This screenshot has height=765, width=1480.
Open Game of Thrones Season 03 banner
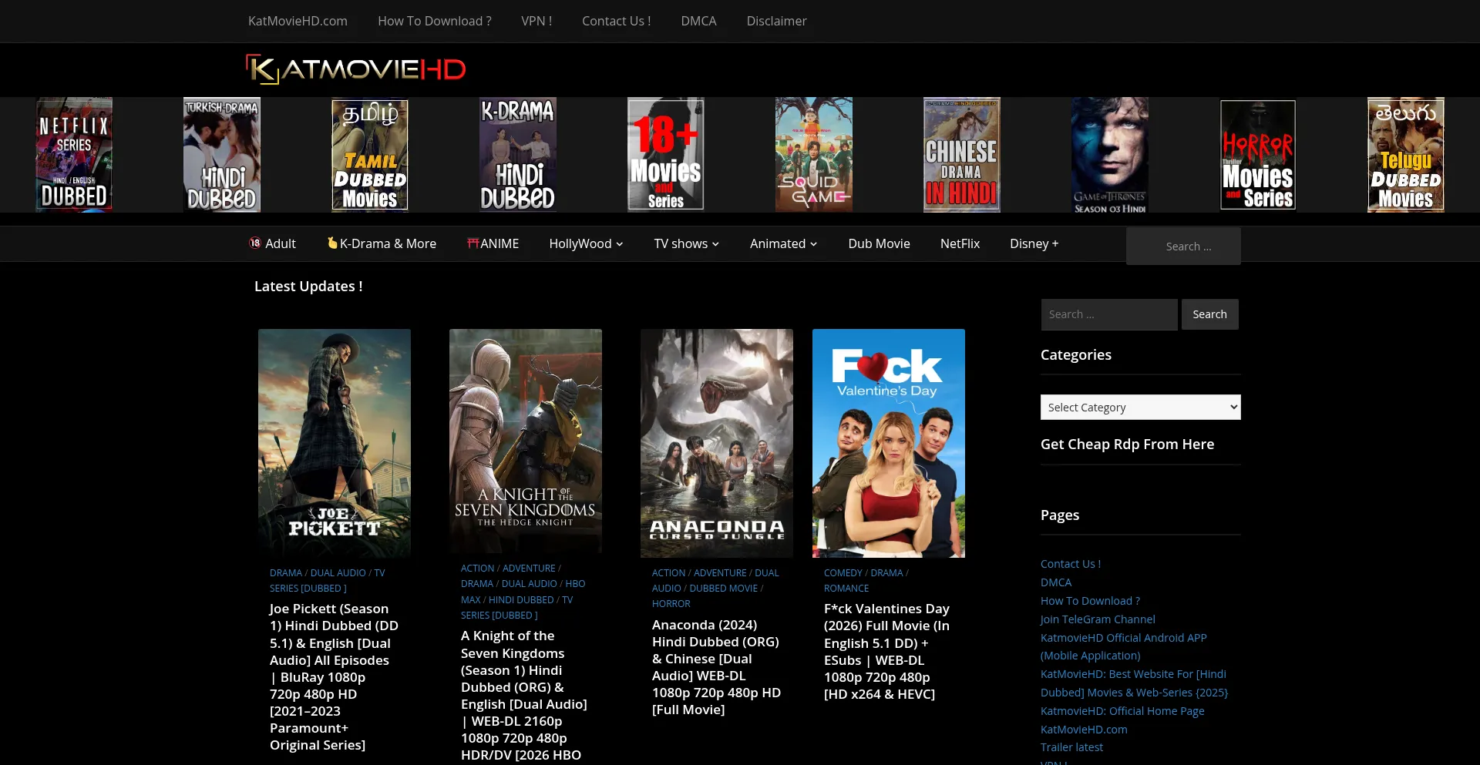tap(1110, 154)
